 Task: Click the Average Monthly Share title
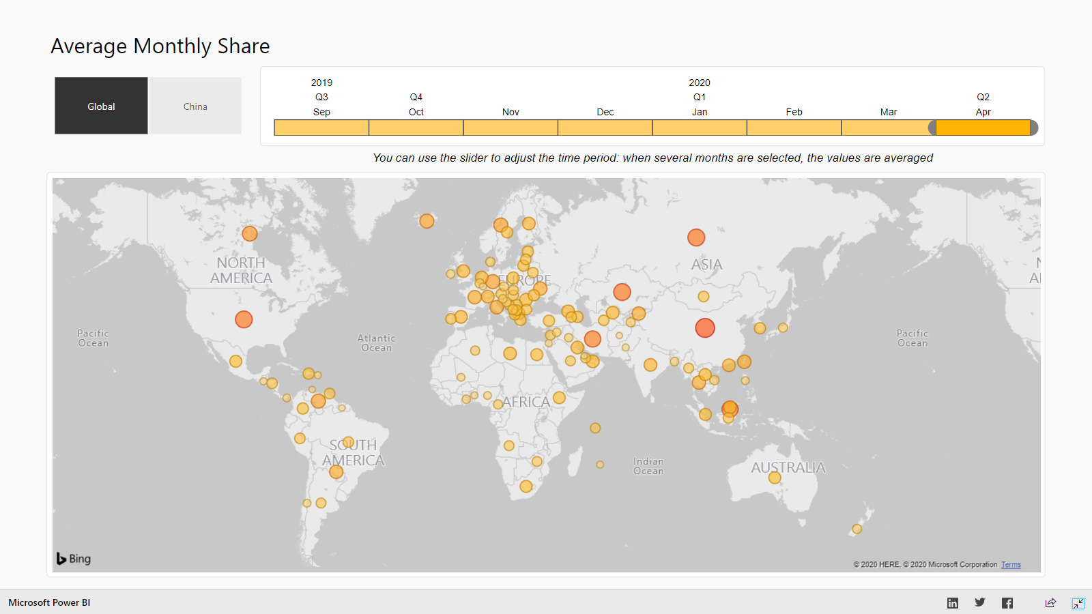160,46
